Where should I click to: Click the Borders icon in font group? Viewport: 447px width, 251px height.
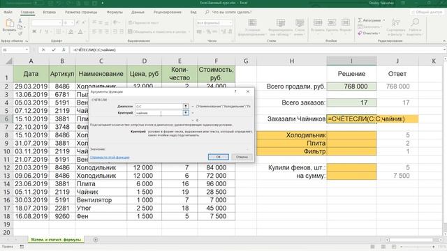click(x=58, y=31)
